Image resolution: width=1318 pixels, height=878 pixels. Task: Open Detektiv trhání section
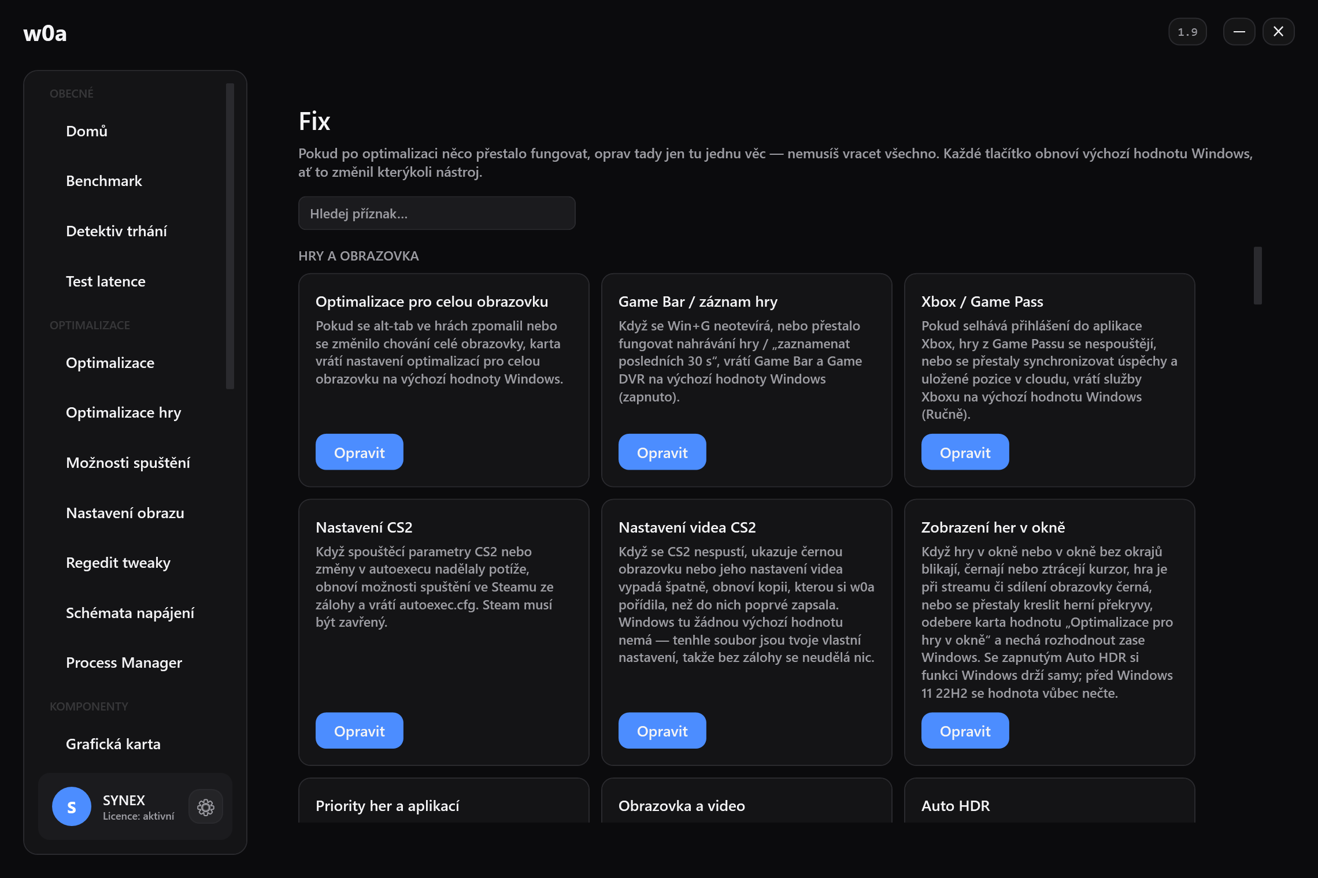(116, 231)
